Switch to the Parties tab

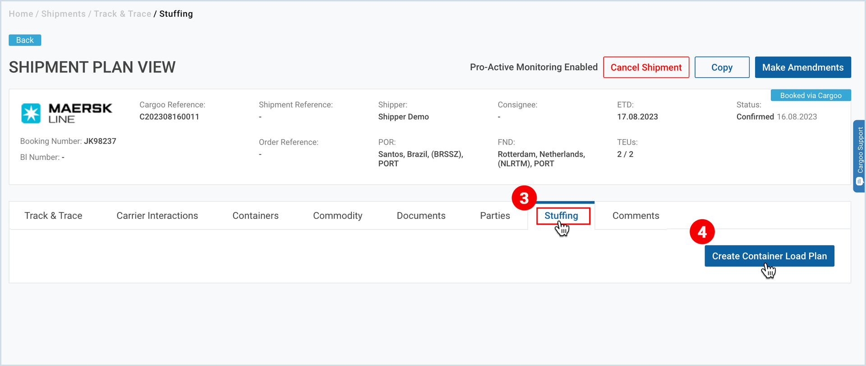(495, 216)
